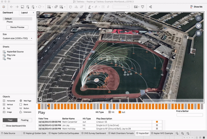Swap rows and columns icon
The image size is (207, 139).
(71, 7)
